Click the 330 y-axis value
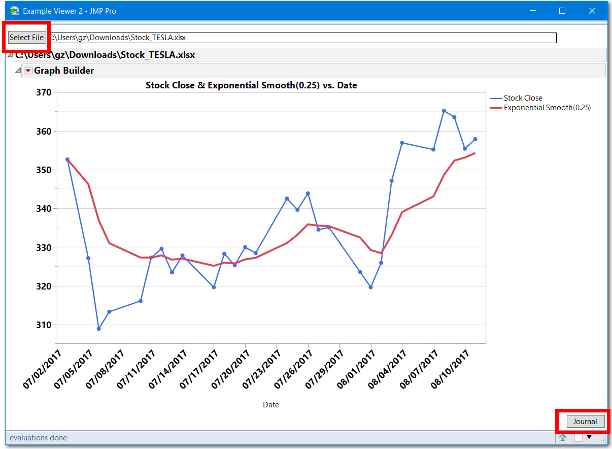The width and height of the screenshot is (612, 449). coord(44,247)
